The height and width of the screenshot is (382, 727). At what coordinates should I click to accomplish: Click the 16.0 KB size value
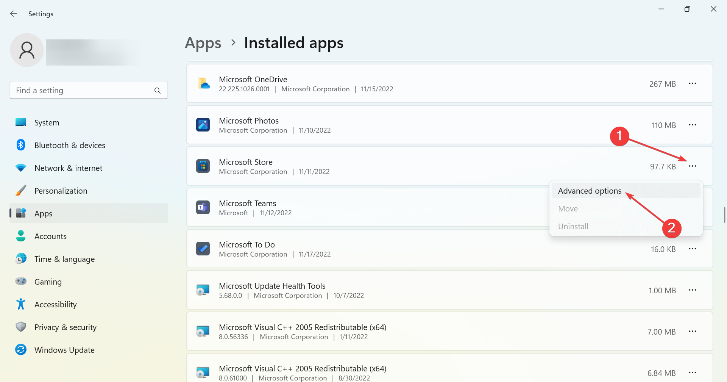pyautogui.click(x=663, y=249)
